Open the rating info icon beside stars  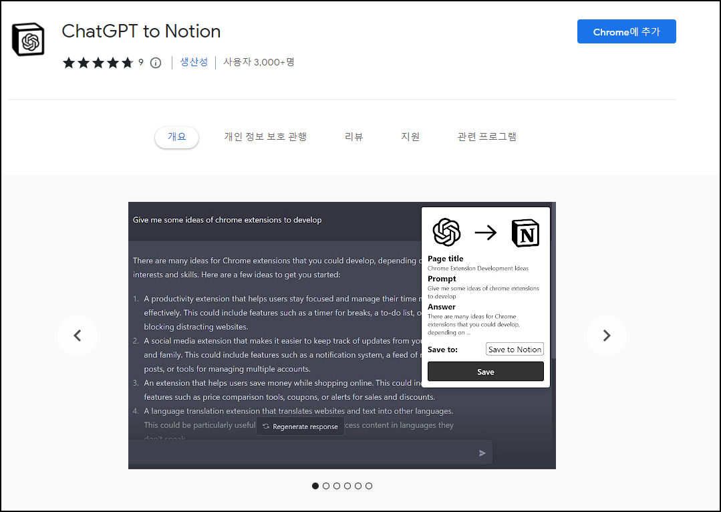click(x=156, y=63)
